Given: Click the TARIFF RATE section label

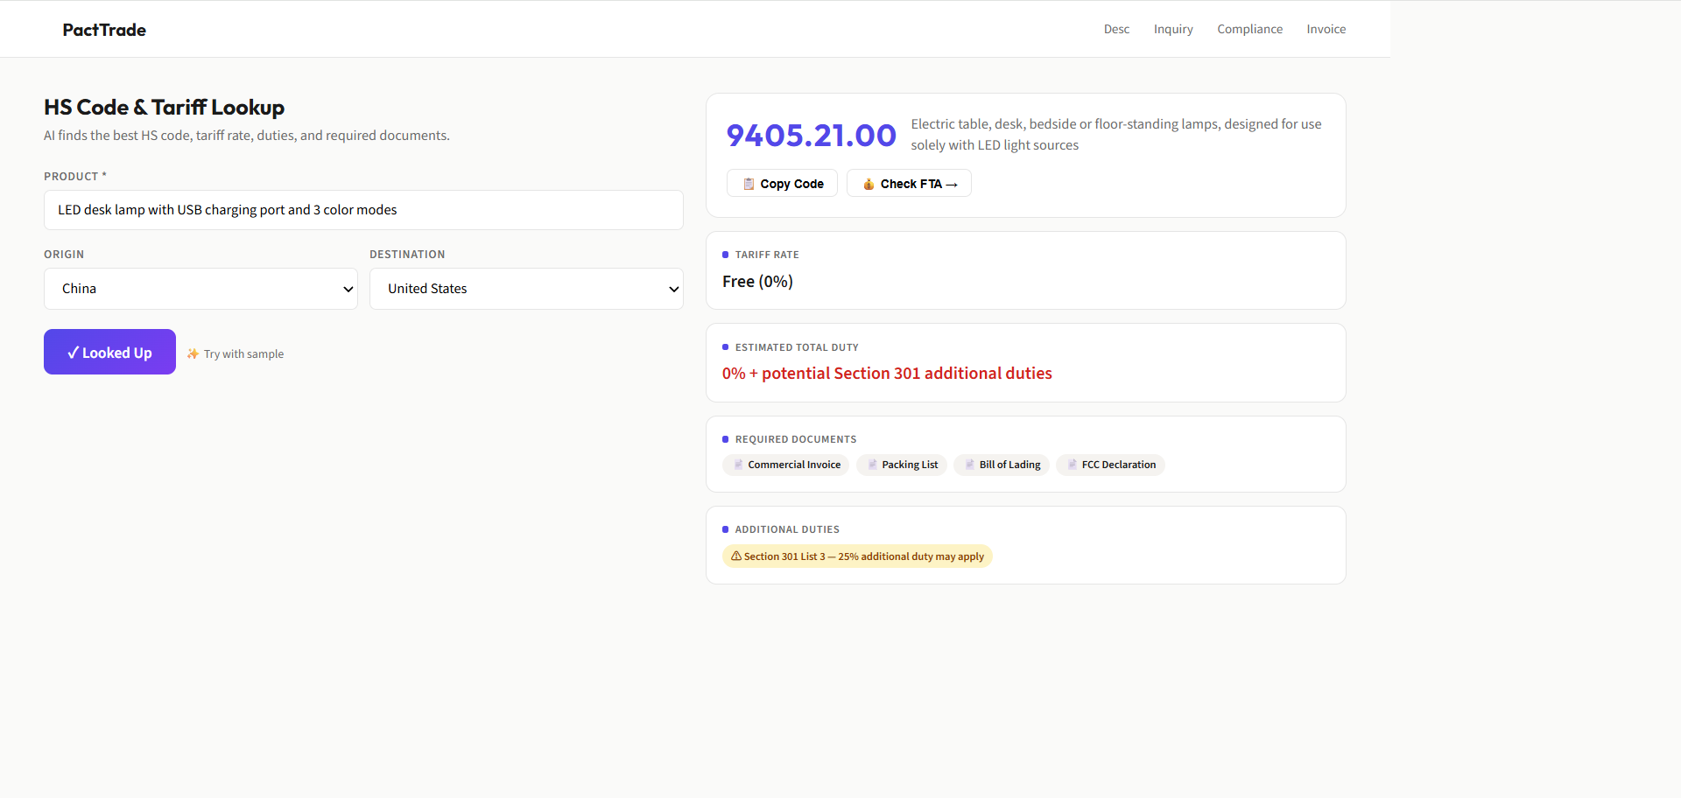Looking at the screenshot, I should tap(767, 255).
